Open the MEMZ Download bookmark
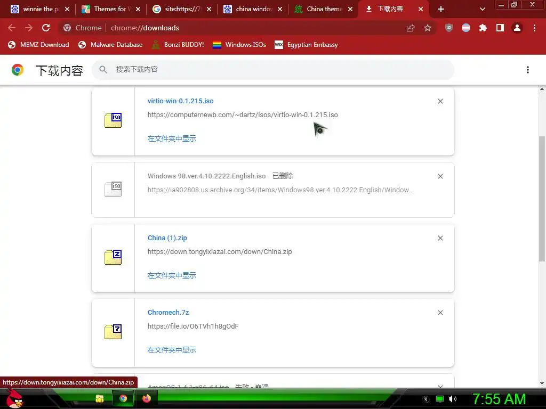 [38, 45]
